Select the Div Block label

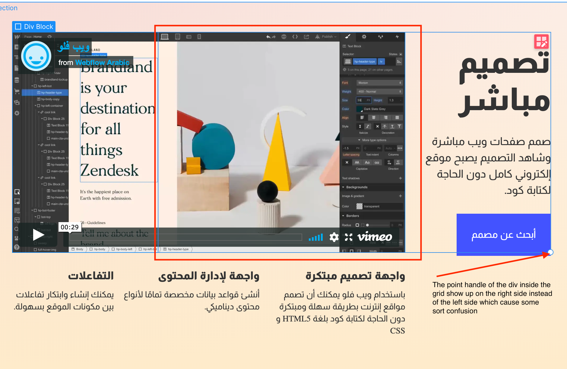34,26
